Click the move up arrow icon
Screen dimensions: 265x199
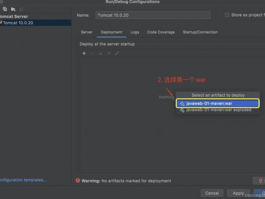101,53
